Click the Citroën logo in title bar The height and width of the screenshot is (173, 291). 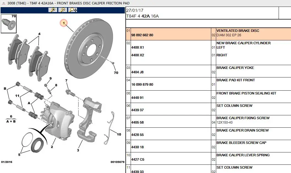click(x=4, y=3)
